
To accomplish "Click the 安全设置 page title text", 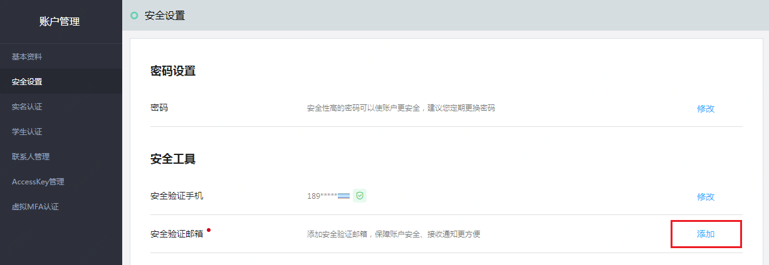I will point(165,15).
